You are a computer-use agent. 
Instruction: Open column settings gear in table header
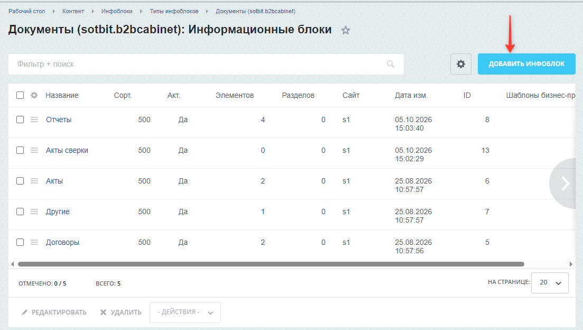click(34, 95)
